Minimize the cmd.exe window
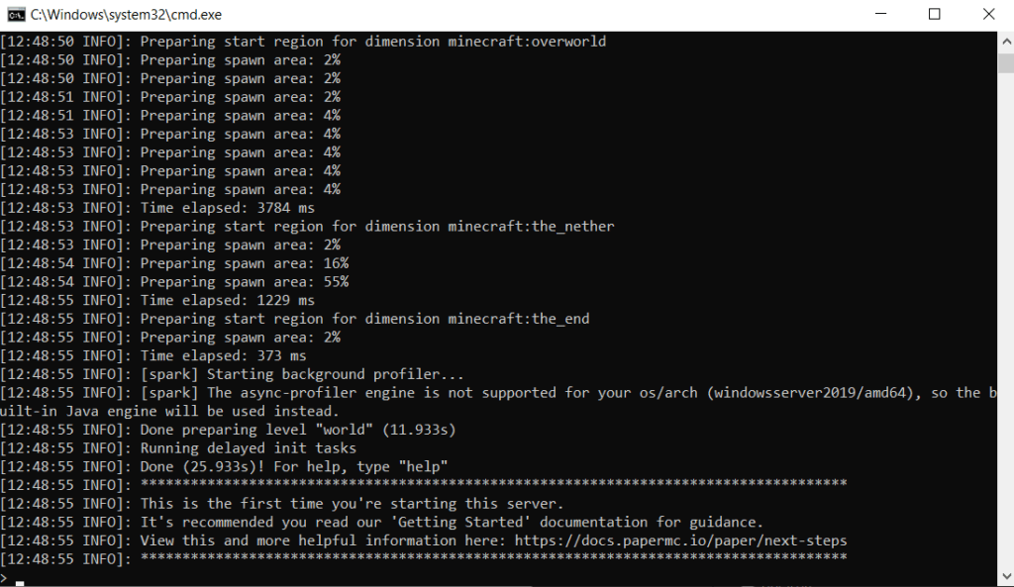Screen dimensions: 1014x587 (x=880, y=14)
